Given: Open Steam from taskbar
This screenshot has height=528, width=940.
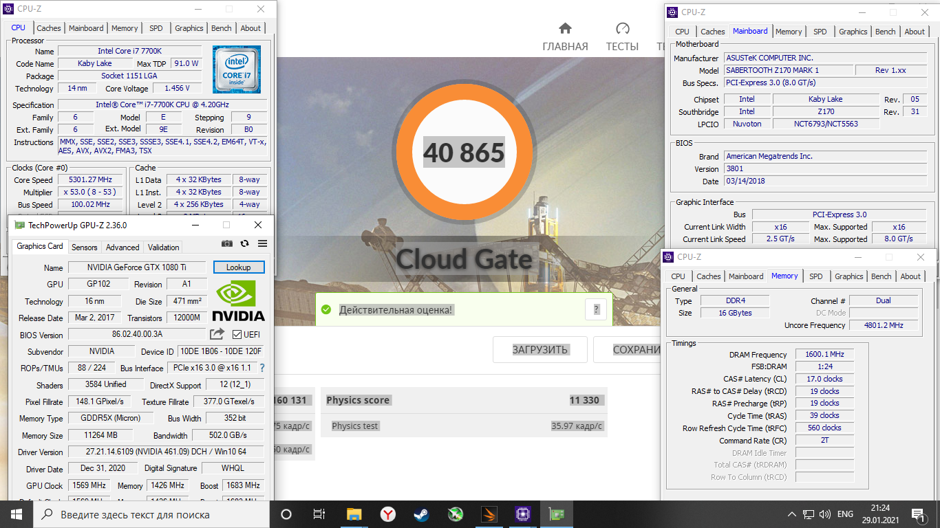Looking at the screenshot, I should tap(421, 514).
